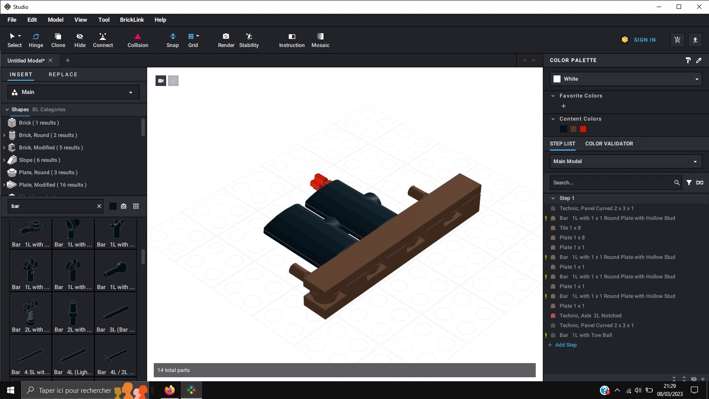The height and width of the screenshot is (399, 709).
Task: Open the Render tool
Action: (226, 40)
